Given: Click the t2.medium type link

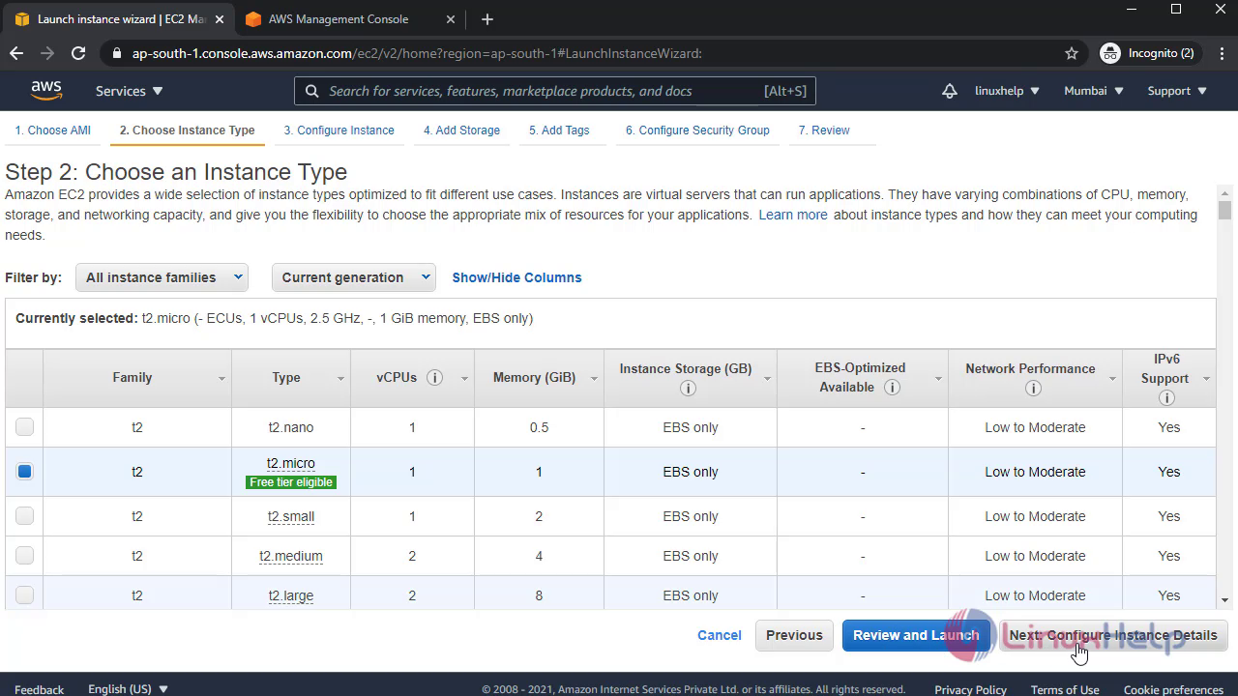Looking at the screenshot, I should click(291, 556).
